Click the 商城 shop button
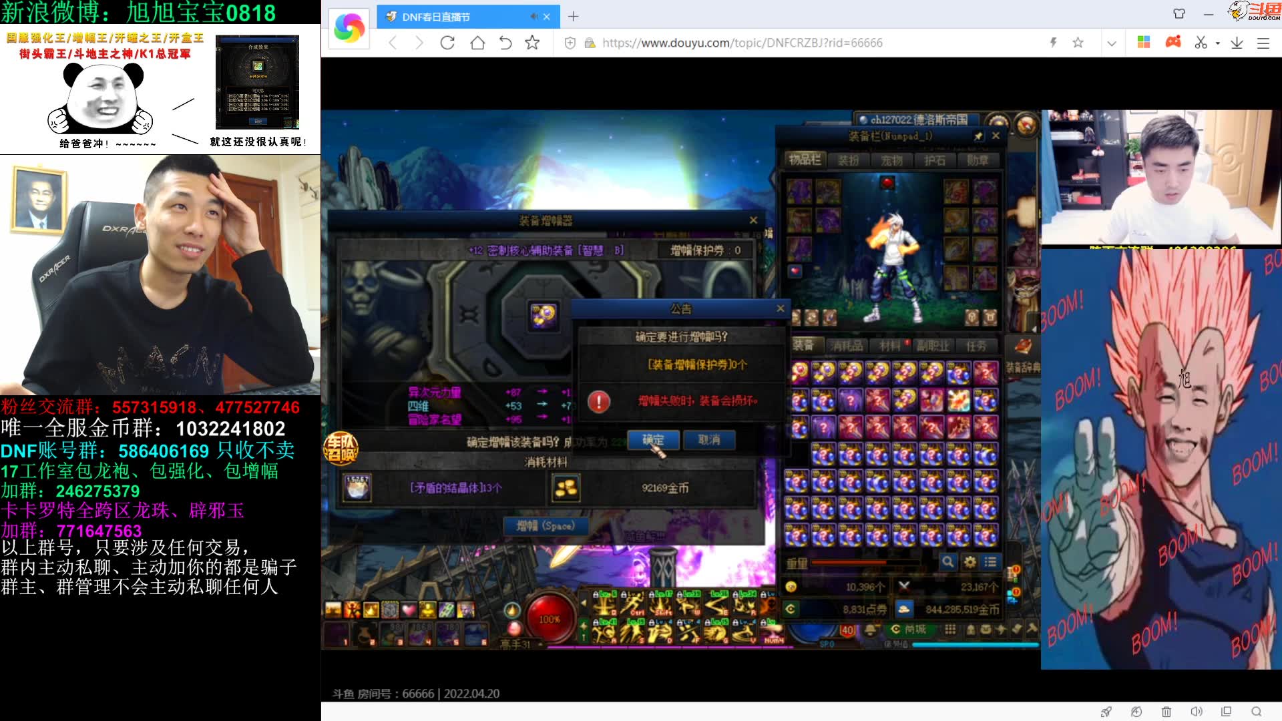 (x=909, y=629)
